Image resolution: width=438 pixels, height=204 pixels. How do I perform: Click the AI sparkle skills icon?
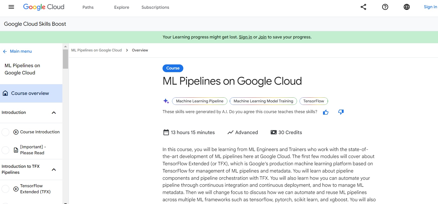click(166, 101)
